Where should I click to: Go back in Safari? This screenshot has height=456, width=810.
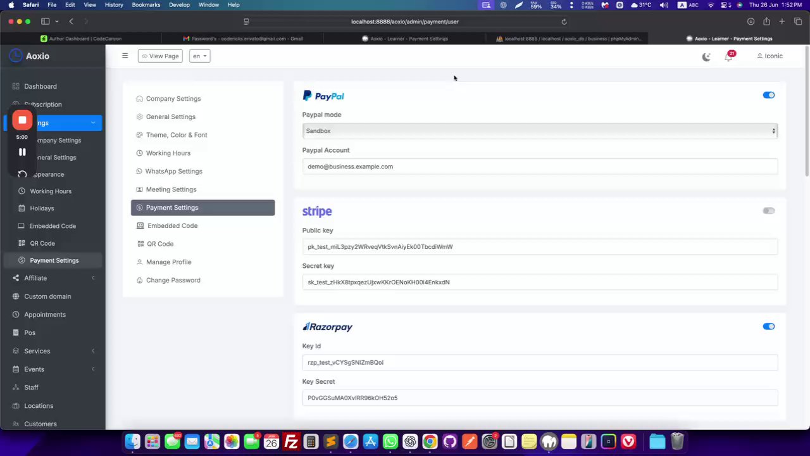click(71, 22)
